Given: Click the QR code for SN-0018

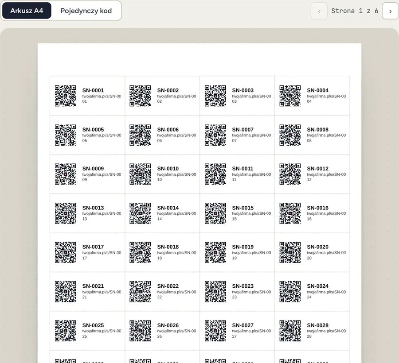Looking at the screenshot, I should pos(140,252).
